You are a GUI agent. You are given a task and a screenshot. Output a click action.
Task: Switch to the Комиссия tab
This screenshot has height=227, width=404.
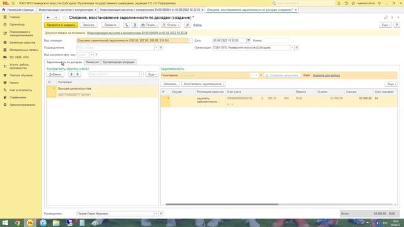coord(92,62)
